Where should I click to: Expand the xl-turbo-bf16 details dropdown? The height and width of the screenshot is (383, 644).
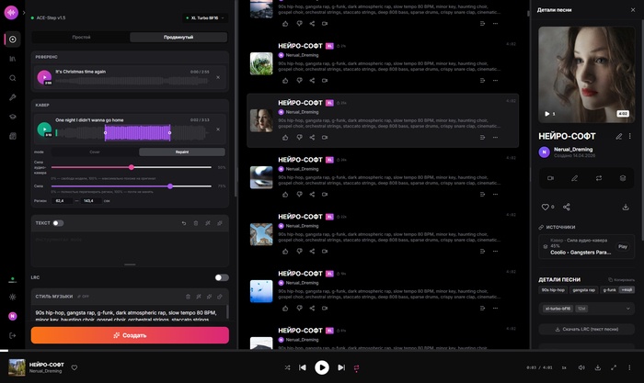pyautogui.click(x=587, y=309)
